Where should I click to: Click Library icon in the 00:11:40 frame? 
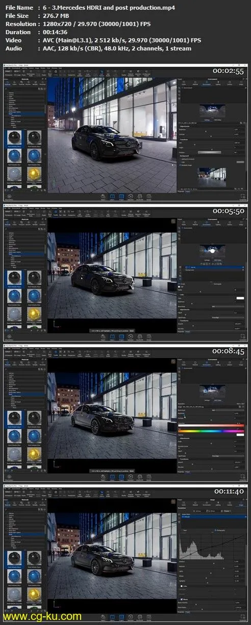click(112, 617)
